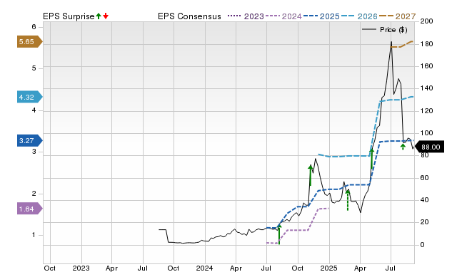Click the 3.27 EPS 2025 value tag
This screenshot has width=457, height=272.
coord(30,141)
